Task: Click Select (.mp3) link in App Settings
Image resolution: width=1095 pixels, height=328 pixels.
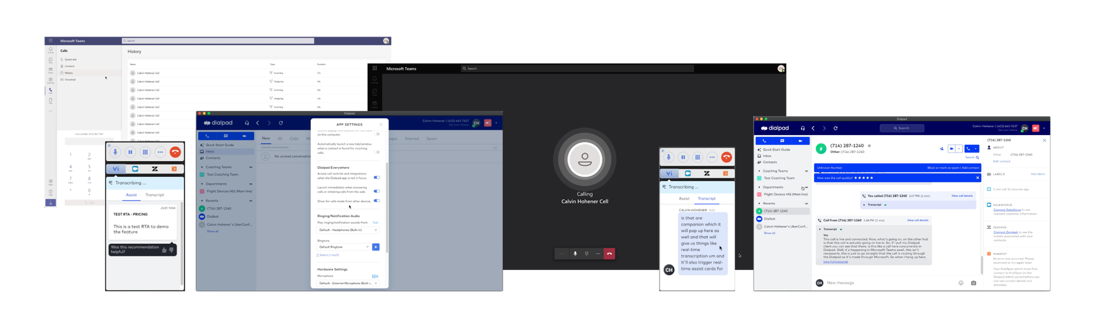Action: coord(328,255)
